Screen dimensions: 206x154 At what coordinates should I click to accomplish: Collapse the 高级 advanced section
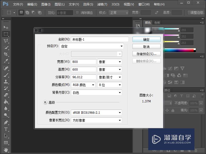(x=45, y=102)
